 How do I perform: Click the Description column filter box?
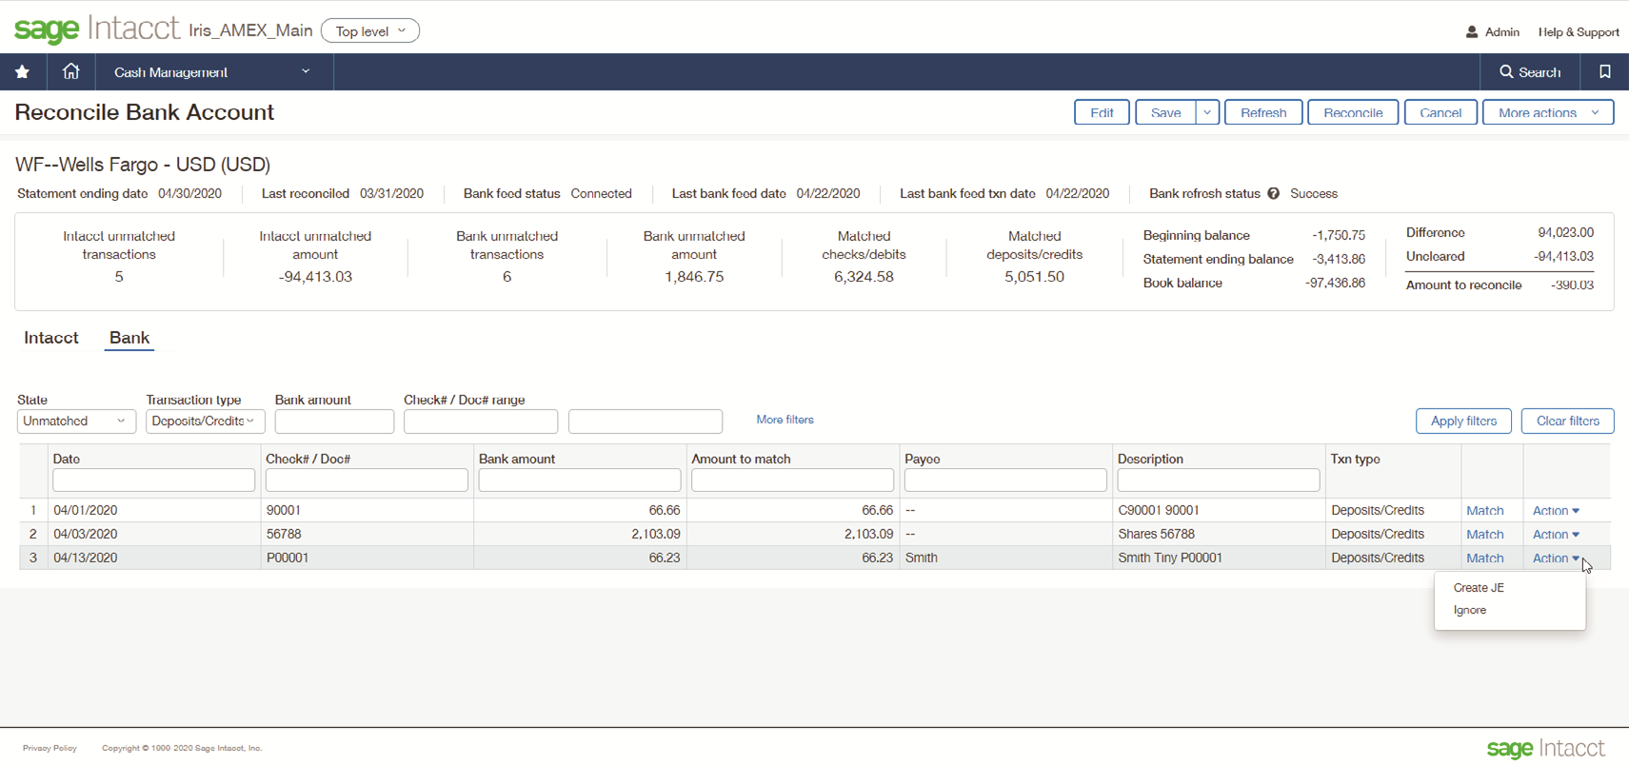1219,481
